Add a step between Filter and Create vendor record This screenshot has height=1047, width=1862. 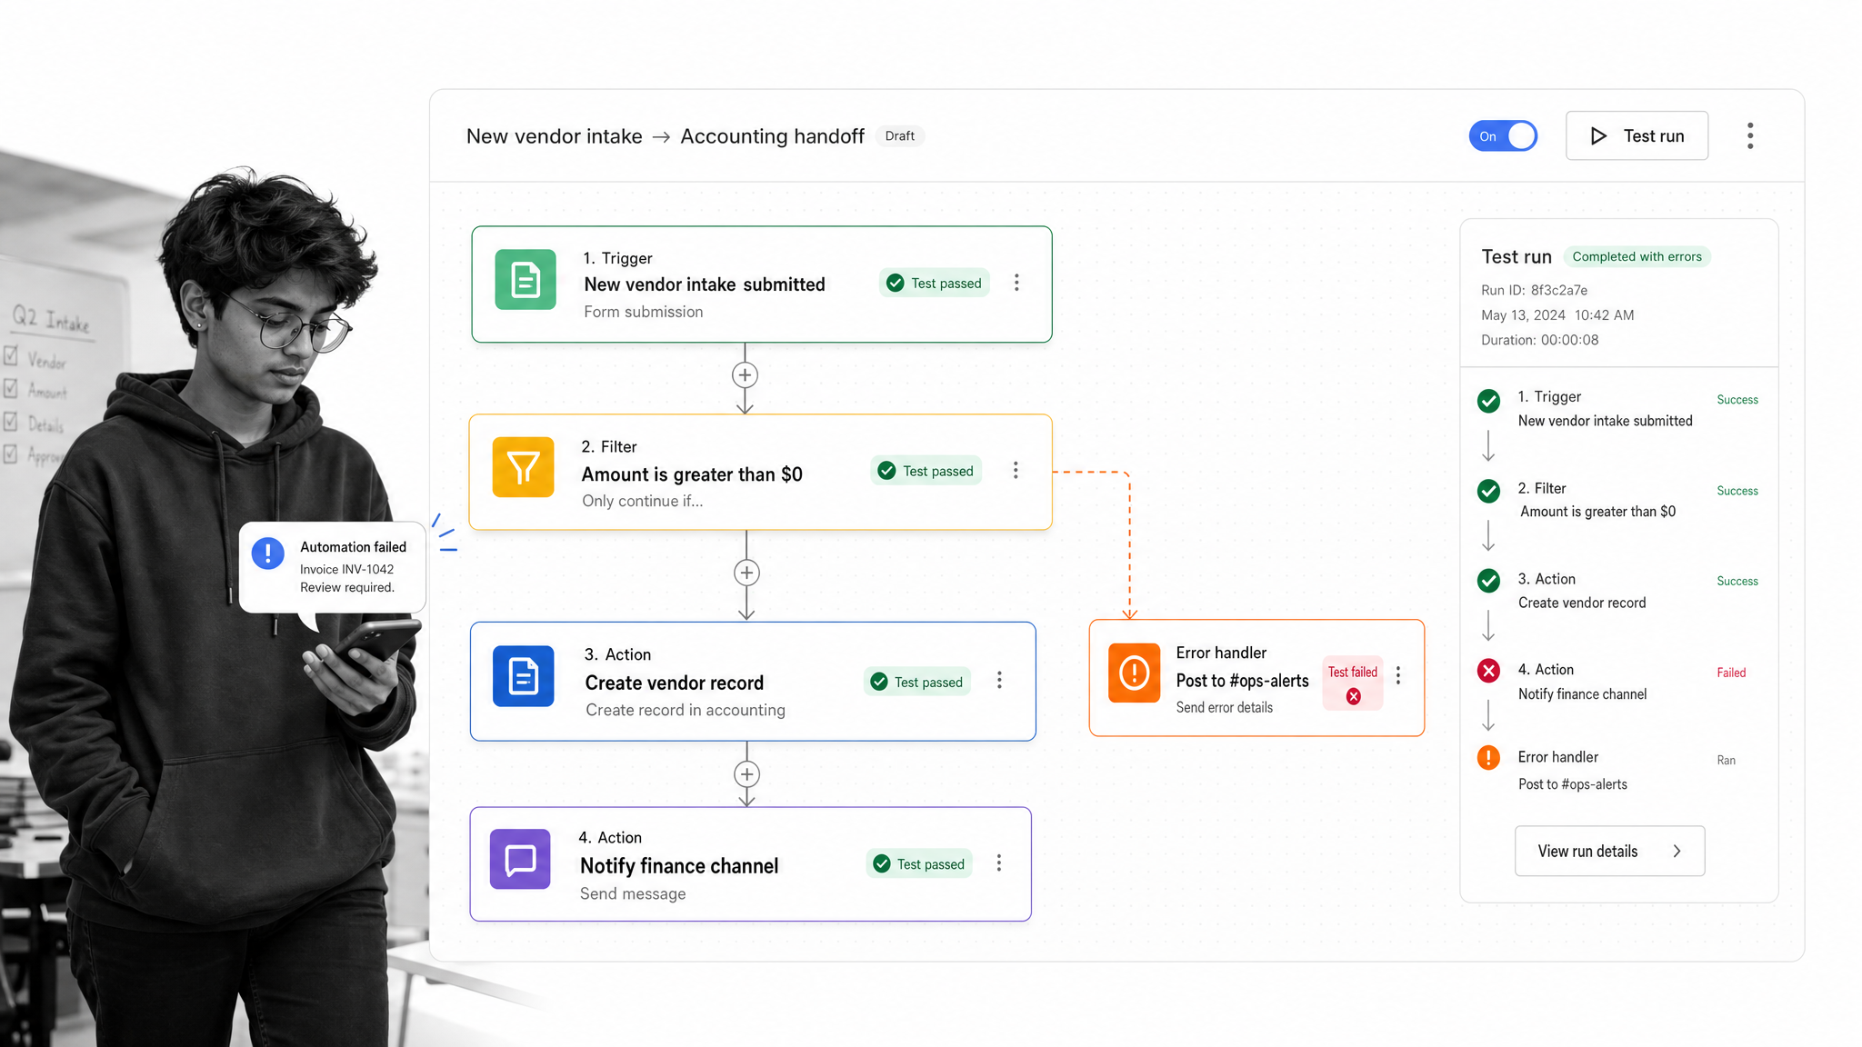click(746, 573)
